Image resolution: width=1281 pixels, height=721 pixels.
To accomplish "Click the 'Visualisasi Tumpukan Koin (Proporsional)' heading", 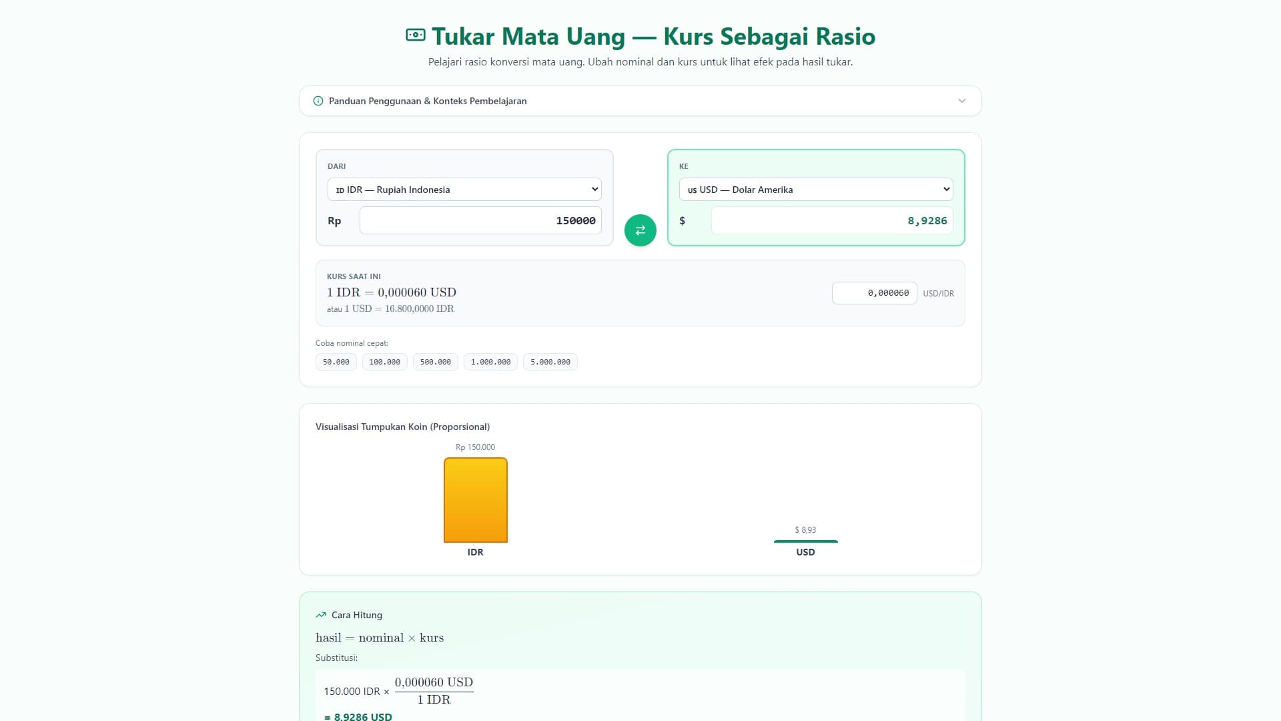I will pyautogui.click(x=402, y=427).
